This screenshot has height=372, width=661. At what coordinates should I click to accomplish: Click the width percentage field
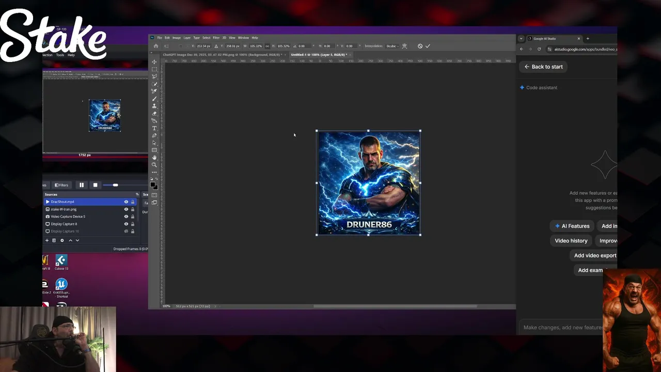(256, 46)
